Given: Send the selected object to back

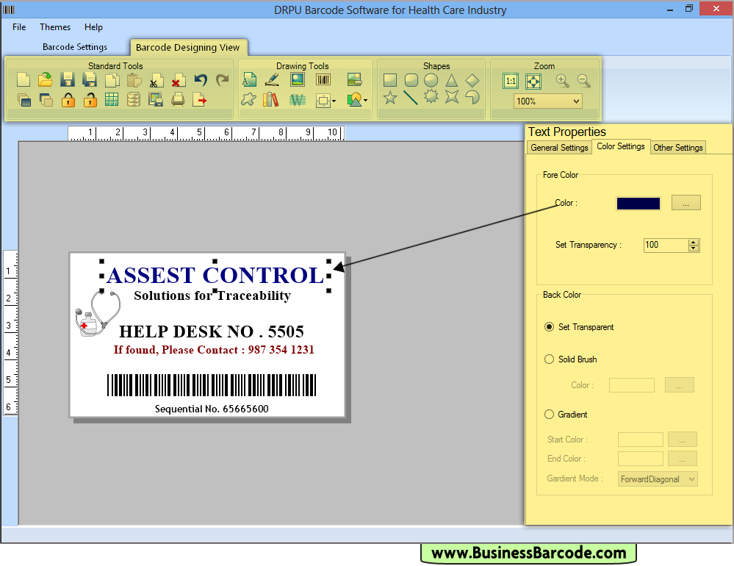Looking at the screenshot, I should (x=46, y=100).
